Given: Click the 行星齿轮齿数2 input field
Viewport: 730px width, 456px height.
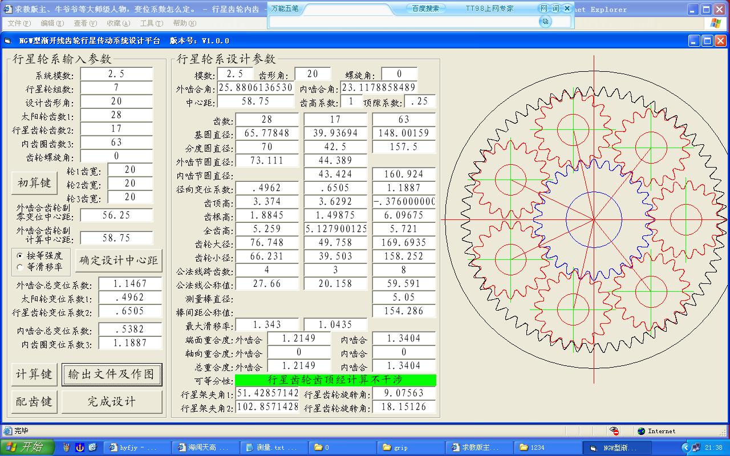Looking at the screenshot, I should pyautogui.click(x=116, y=129).
